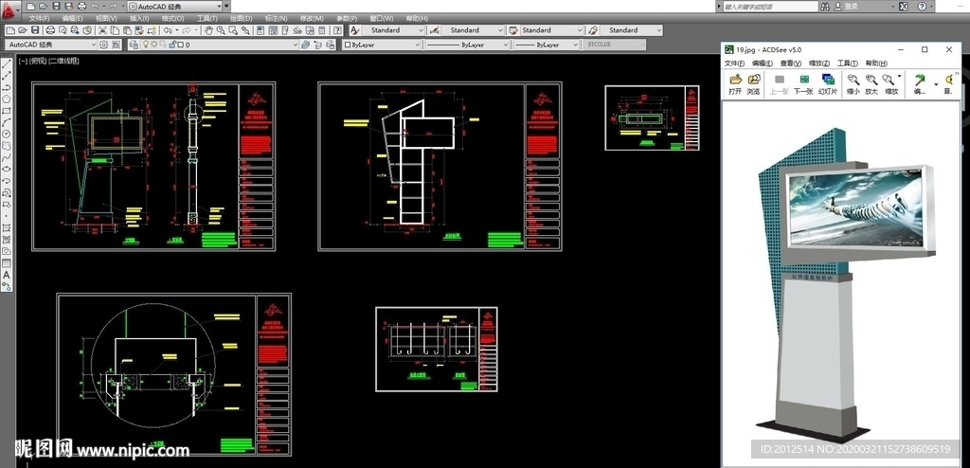970x468 pixels.
Task: Click Cut scissors icon in standard toolbar
Action: (102, 29)
